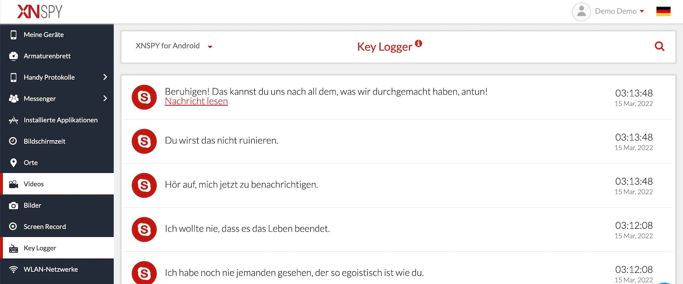Click the record icon beside Screen Record
Image resolution: width=683 pixels, height=284 pixels.
click(13, 227)
